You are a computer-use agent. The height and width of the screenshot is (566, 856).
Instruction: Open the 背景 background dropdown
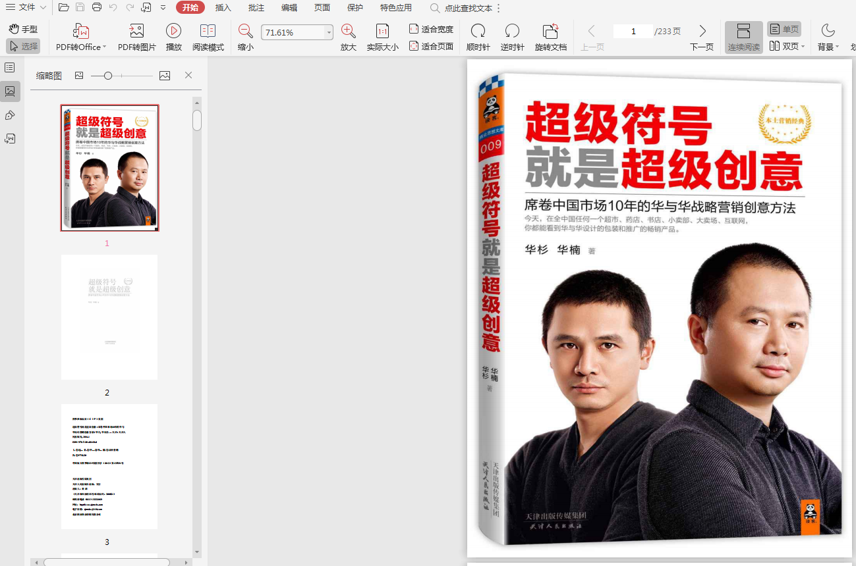(x=828, y=38)
